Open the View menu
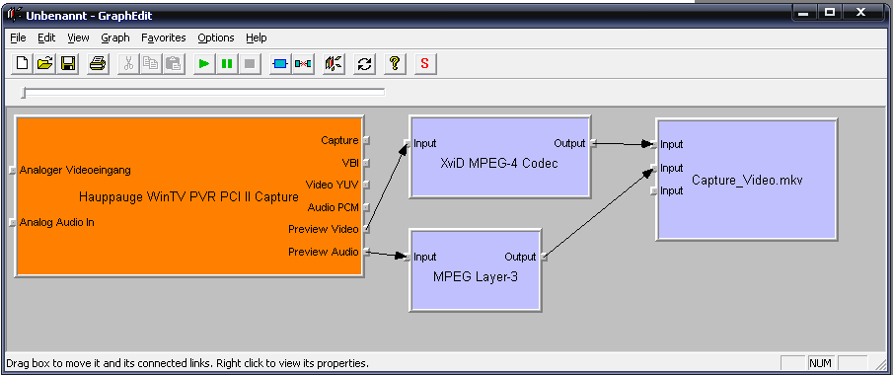Image resolution: width=893 pixels, height=375 pixels. tap(78, 37)
